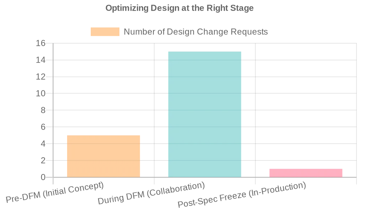Select the pink Post-Spec Freeze bar
The image size is (387, 218).
click(306, 173)
